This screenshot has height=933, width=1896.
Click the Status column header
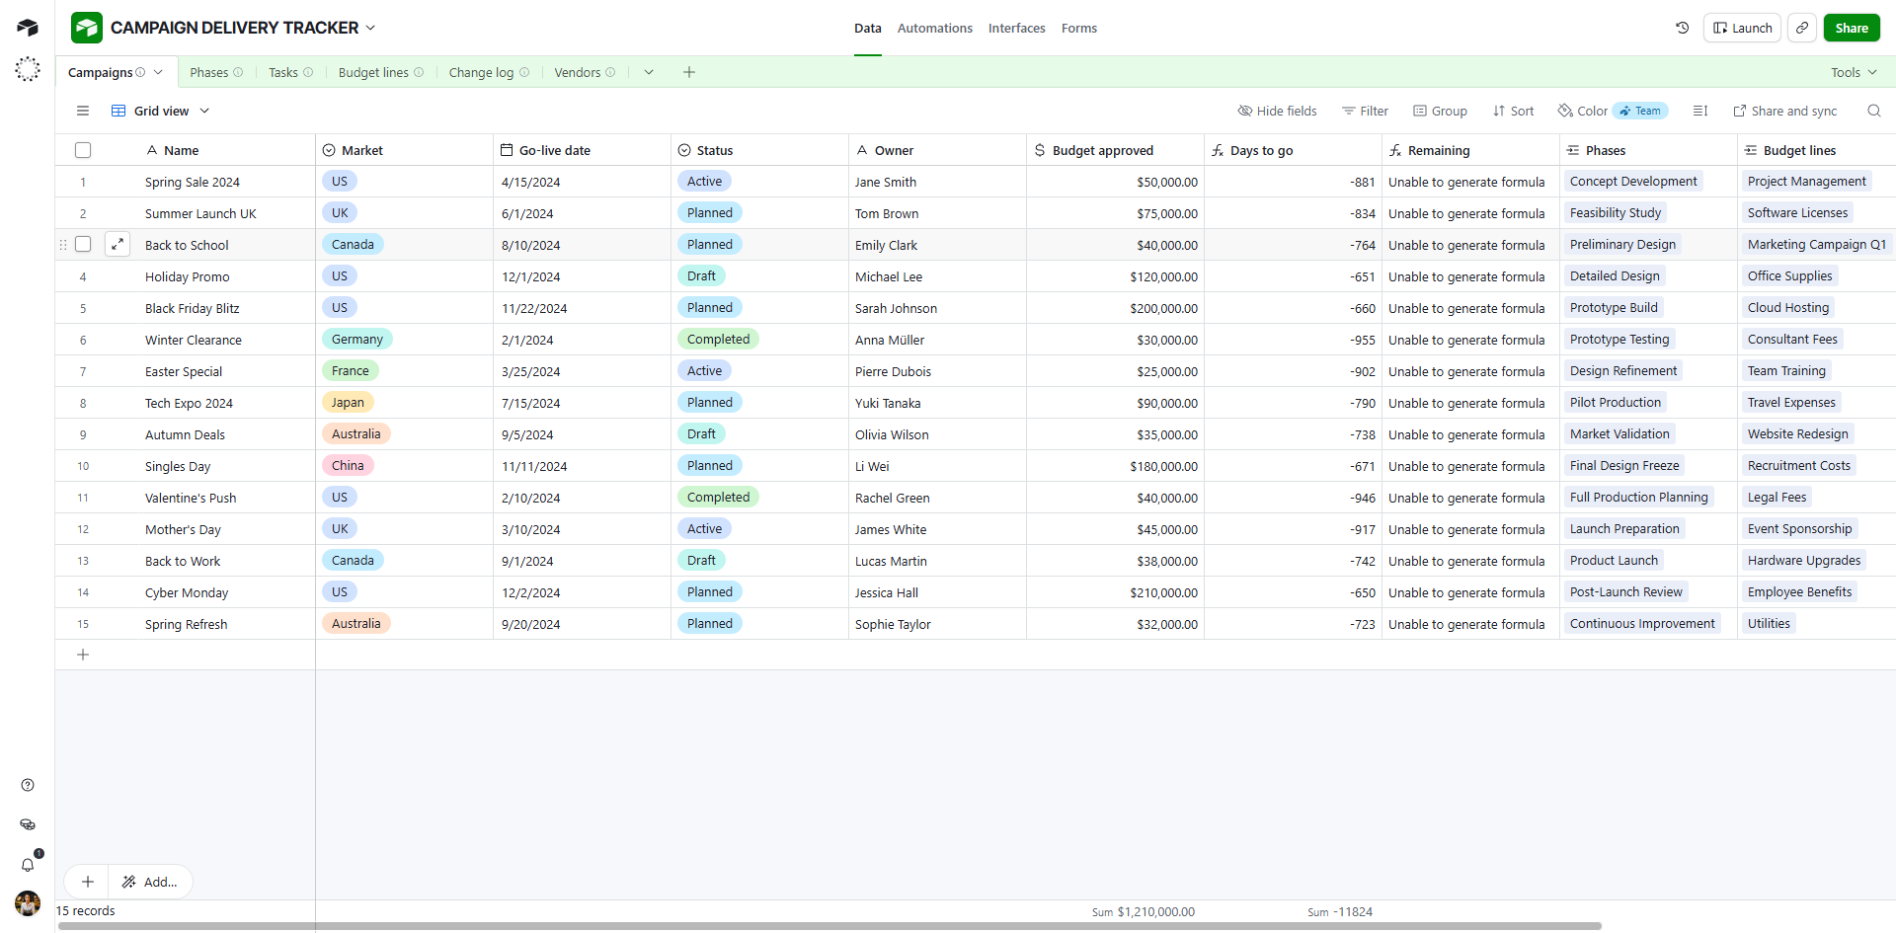[x=759, y=150]
